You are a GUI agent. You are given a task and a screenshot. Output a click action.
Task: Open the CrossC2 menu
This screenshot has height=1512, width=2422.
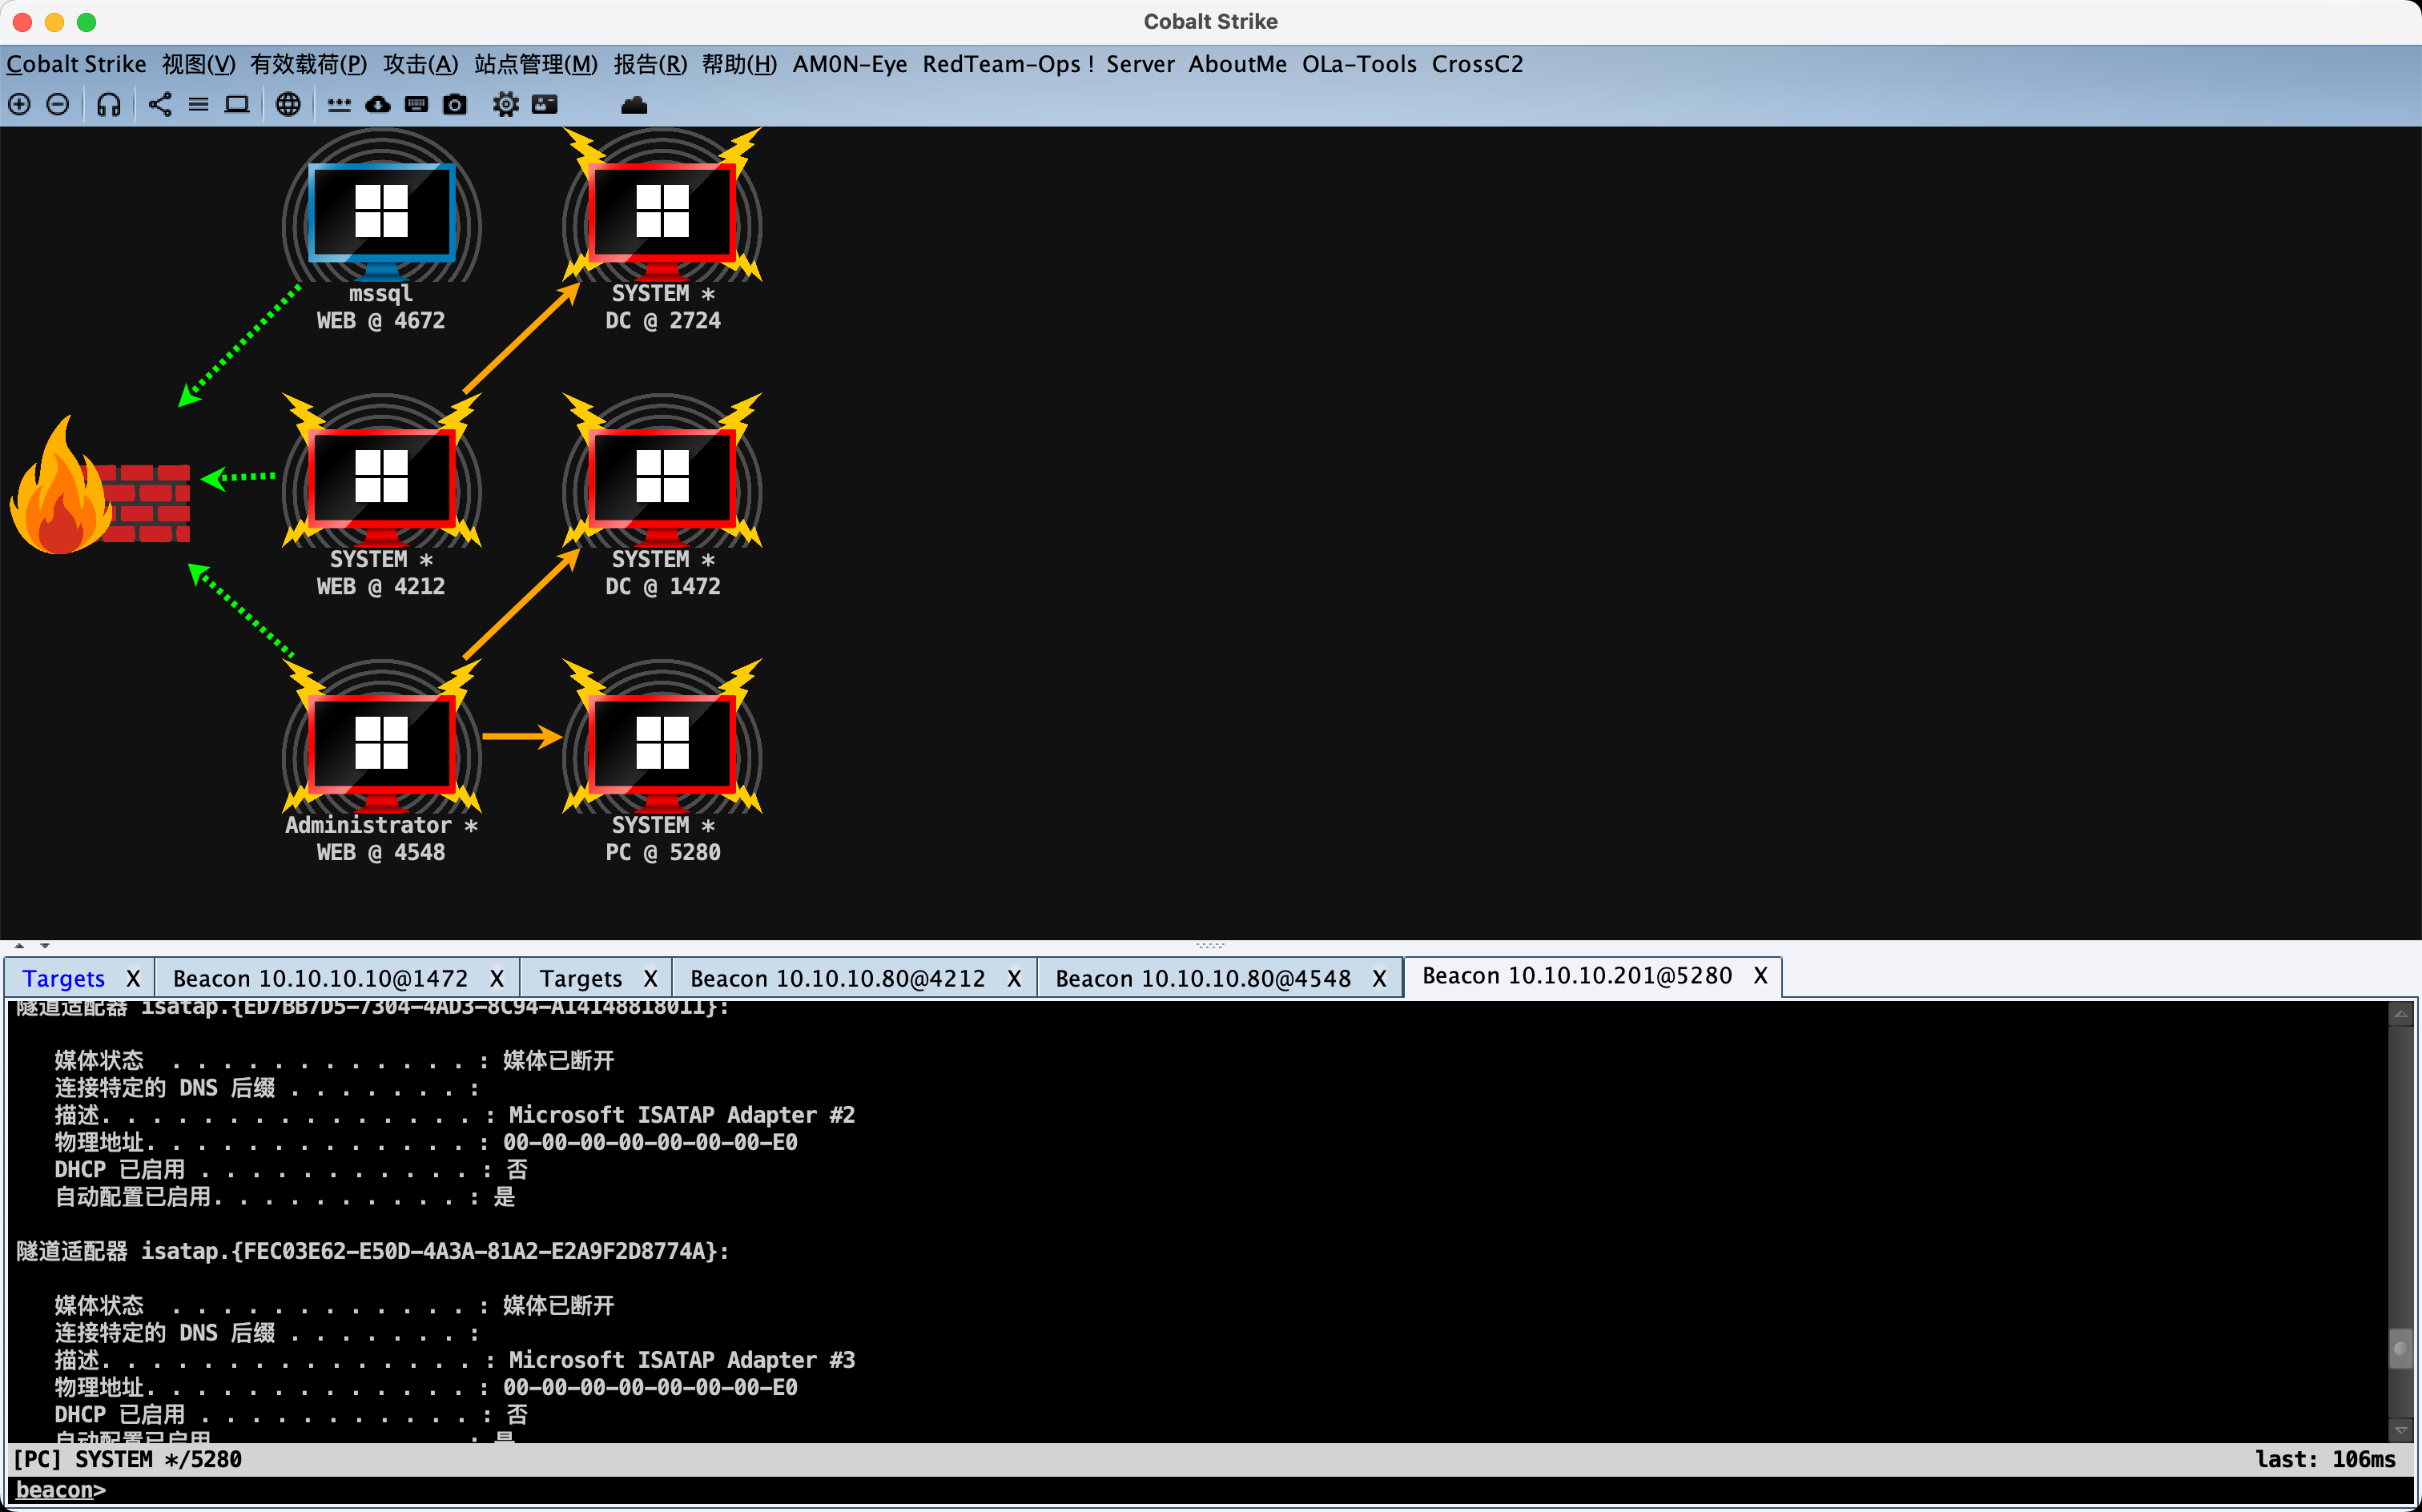click(1476, 64)
